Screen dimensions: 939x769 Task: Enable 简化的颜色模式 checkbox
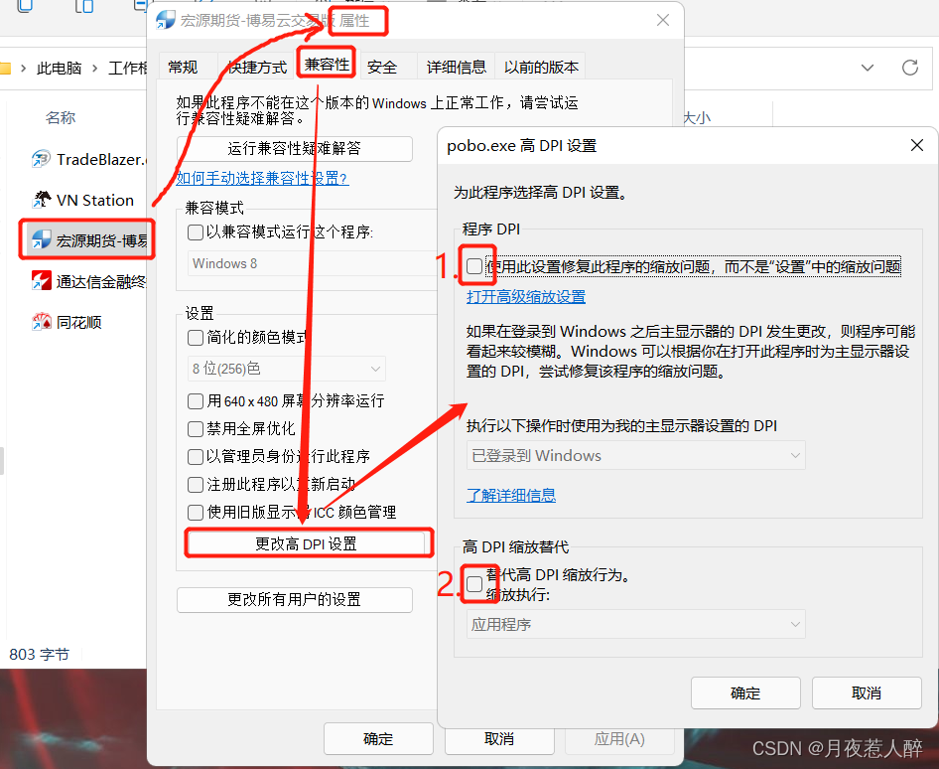[196, 338]
